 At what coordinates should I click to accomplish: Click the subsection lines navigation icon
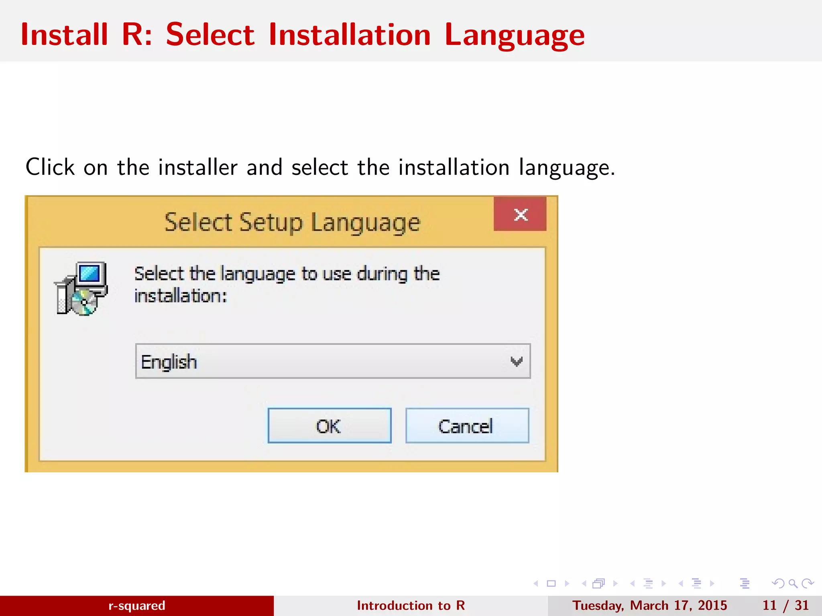pyautogui.click(x=648, y=584)
